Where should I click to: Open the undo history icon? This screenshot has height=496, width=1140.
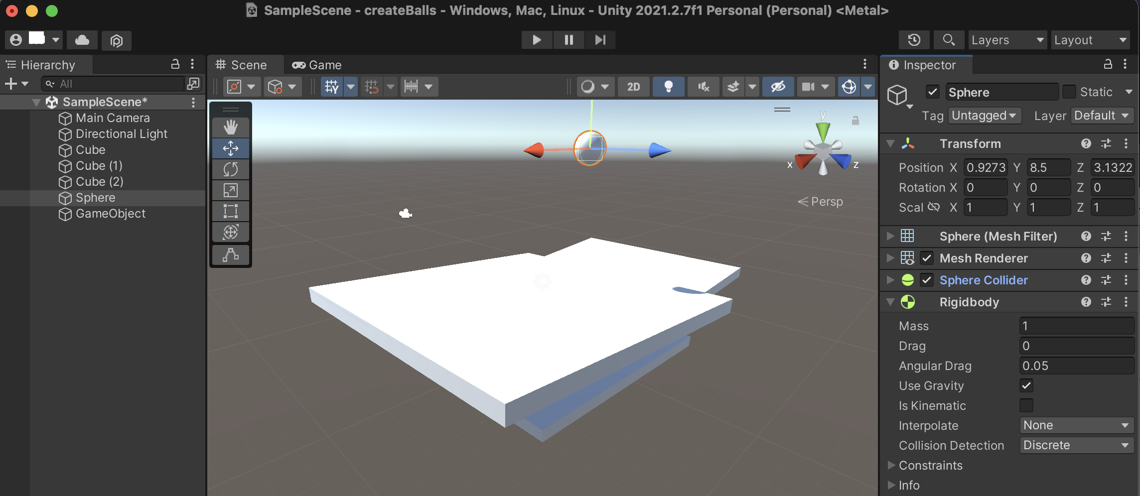(x=914, y=40)
